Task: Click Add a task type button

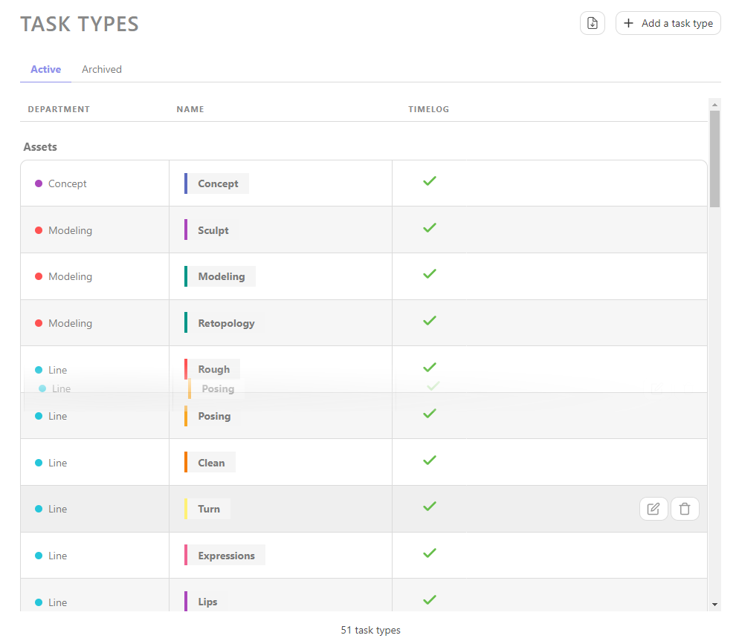Action: [668, 23]
